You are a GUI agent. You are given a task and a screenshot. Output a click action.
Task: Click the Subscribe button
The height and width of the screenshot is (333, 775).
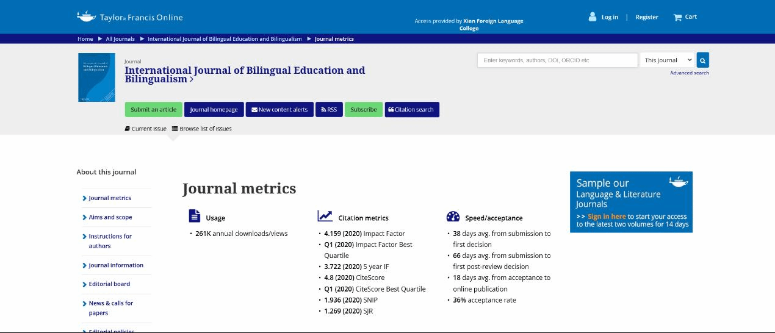(364, 110)
